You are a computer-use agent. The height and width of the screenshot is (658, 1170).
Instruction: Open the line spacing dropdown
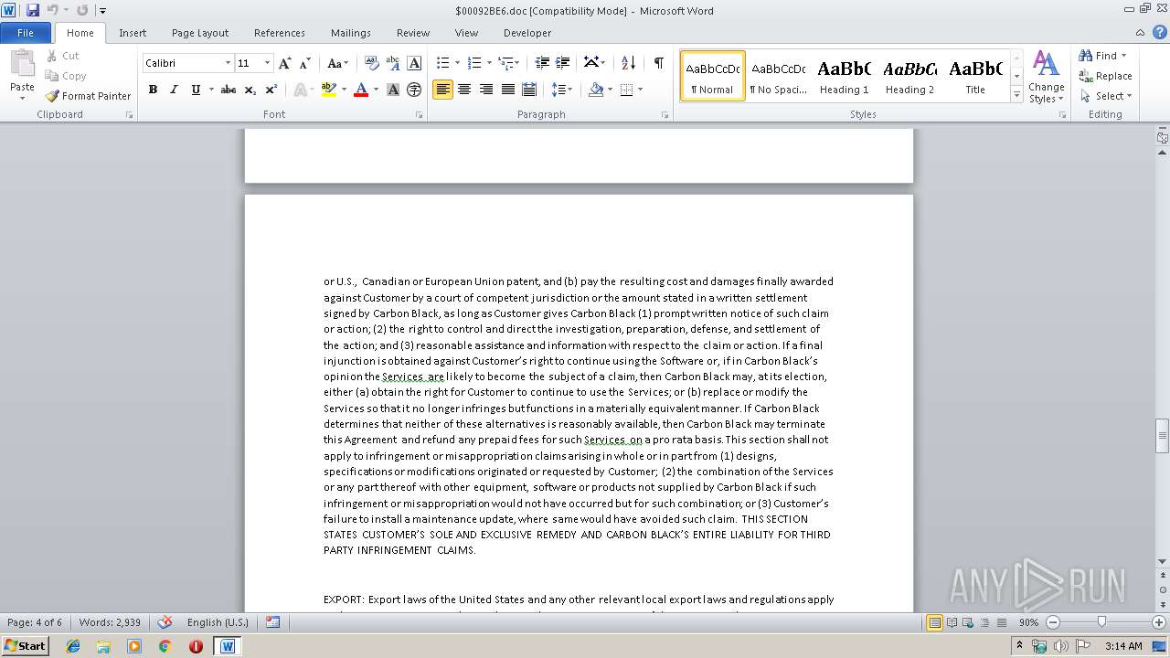point(561,90)
